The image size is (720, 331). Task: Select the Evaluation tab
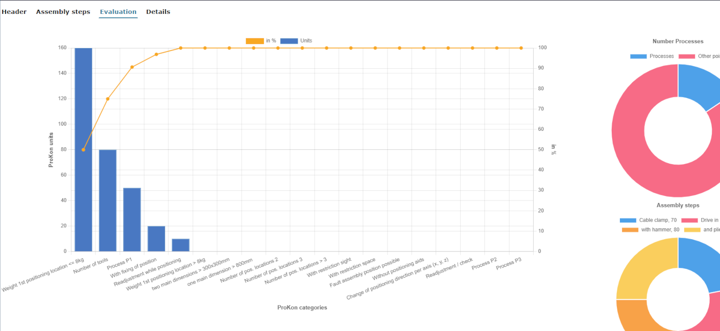pos(118,12)
